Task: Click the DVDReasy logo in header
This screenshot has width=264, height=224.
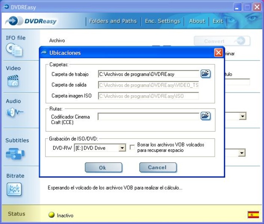Action: [33, 21]
